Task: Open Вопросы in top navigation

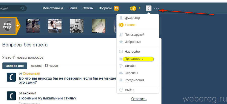Action: tap(105, 8)
